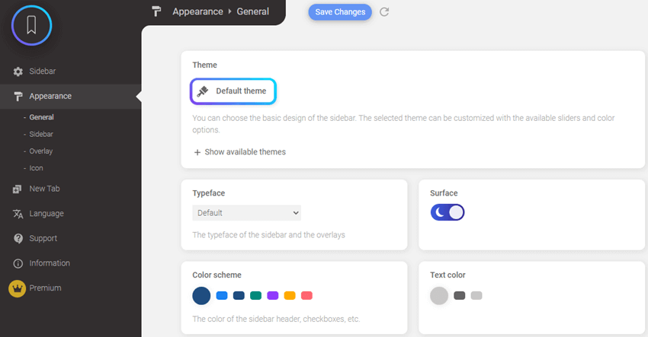Click the Appearance paint roller icon
The width and height of the screenshot is (648, 337).
point(18,97)
